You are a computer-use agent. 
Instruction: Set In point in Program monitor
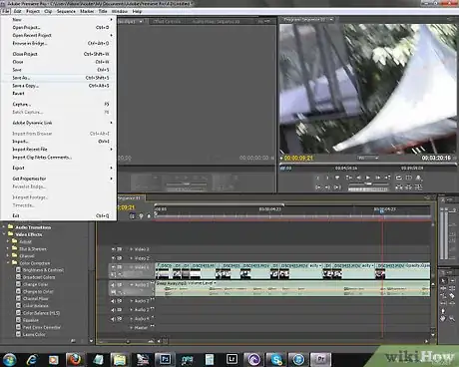(x=317, y=178)
